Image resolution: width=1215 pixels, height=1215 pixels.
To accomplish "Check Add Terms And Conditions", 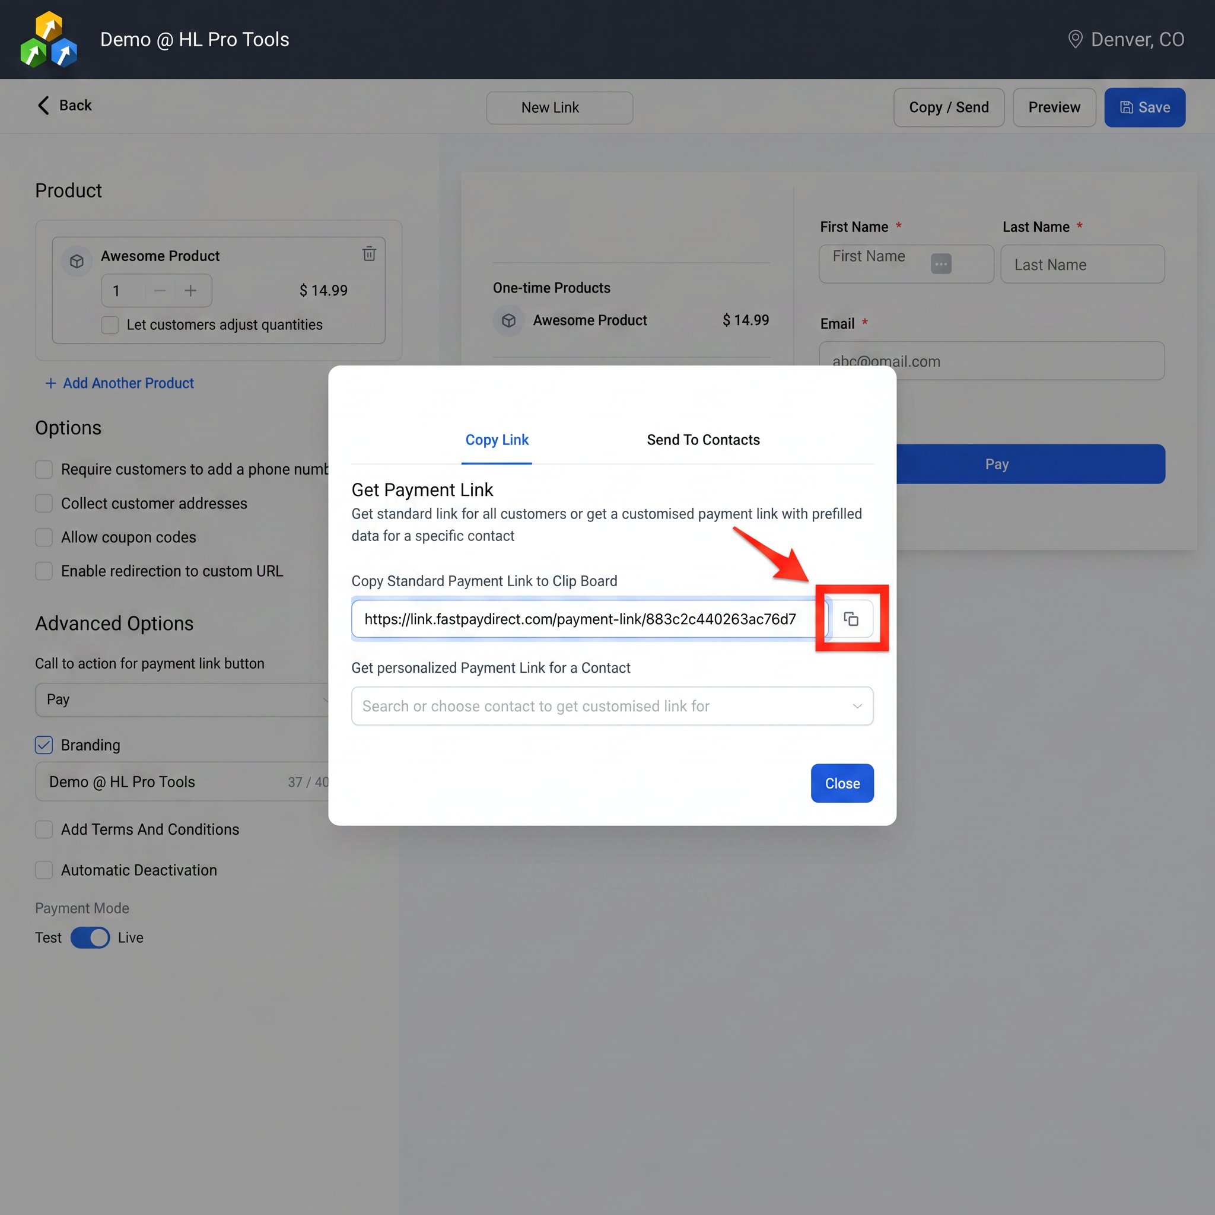I will pyautogui.click(x=44, y=829).
